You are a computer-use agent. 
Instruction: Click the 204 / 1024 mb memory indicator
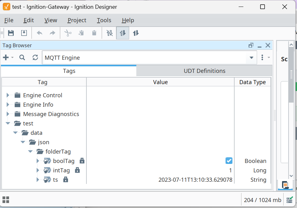click(x=263, y=200)
